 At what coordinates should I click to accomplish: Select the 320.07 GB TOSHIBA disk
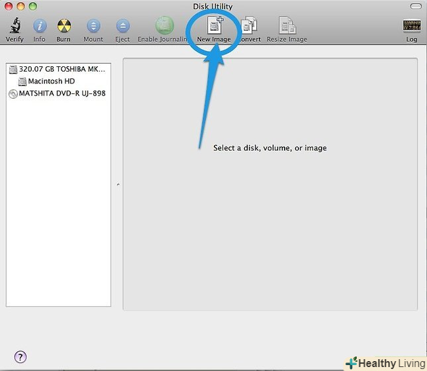tap(58, 70)
